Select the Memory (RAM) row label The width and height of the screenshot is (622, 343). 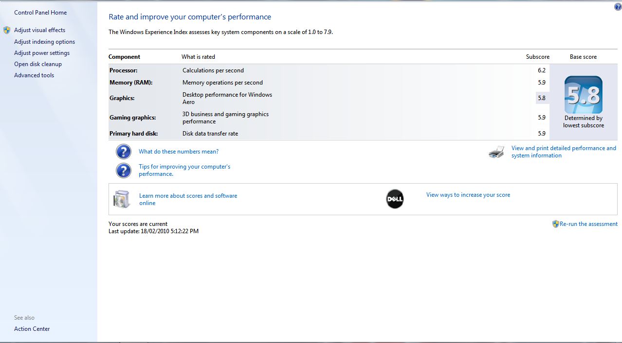pyautogui.click(x=131, y=83)
